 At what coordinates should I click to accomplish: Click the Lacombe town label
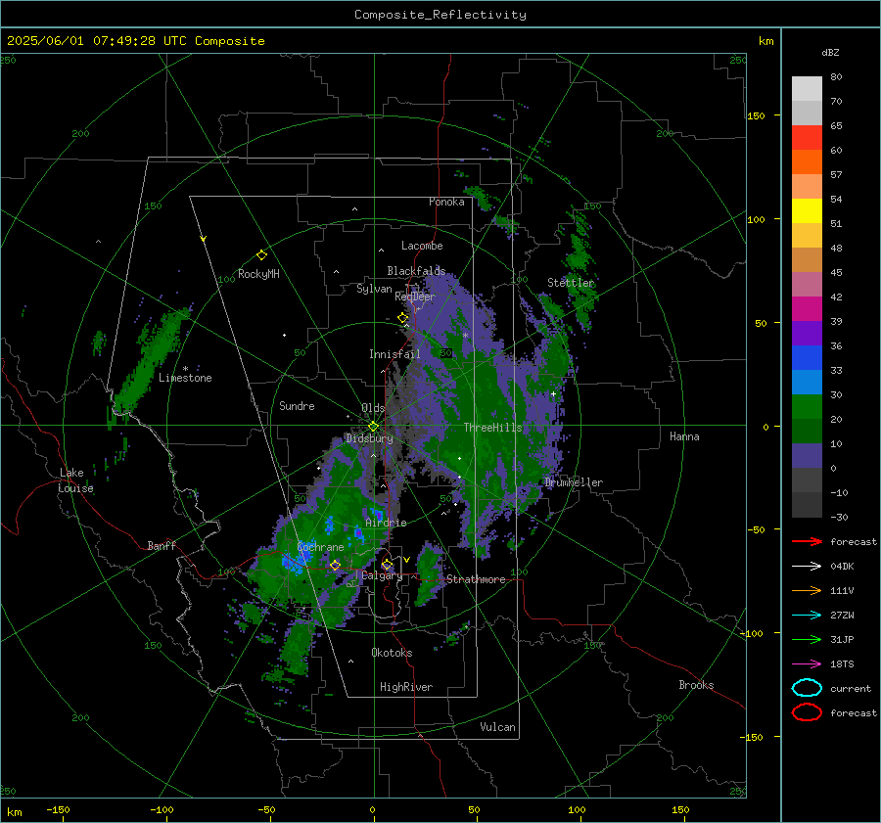[x=422, y=246]
